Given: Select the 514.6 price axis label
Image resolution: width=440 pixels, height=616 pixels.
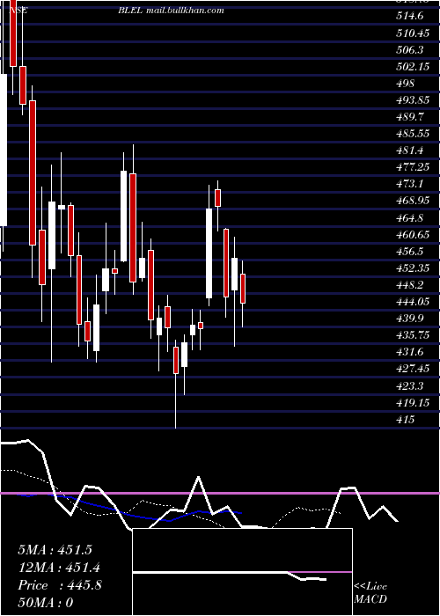Looking at the screenshot, I should pos(410,16).
